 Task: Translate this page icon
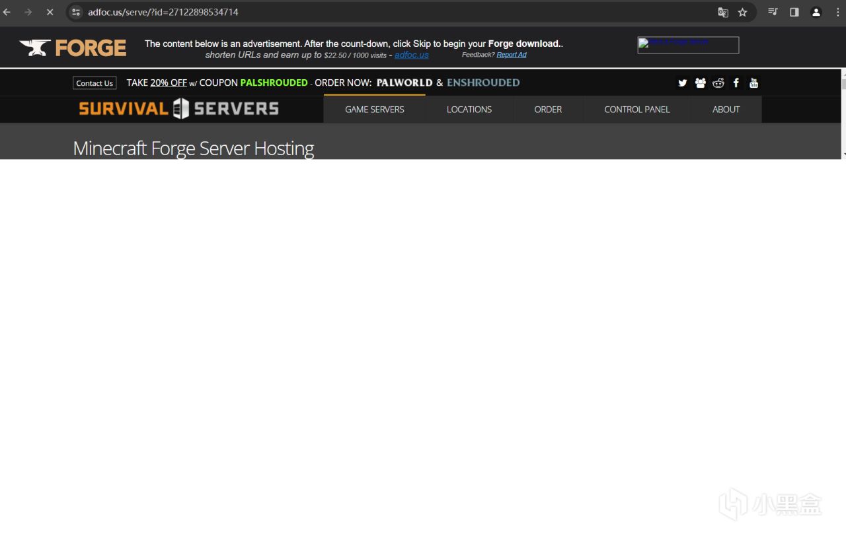tap(723, 12)
